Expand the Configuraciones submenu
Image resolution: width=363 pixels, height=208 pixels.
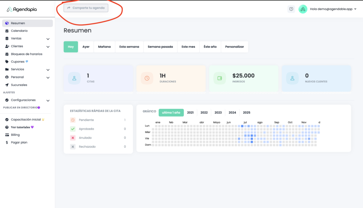point(48,100)
